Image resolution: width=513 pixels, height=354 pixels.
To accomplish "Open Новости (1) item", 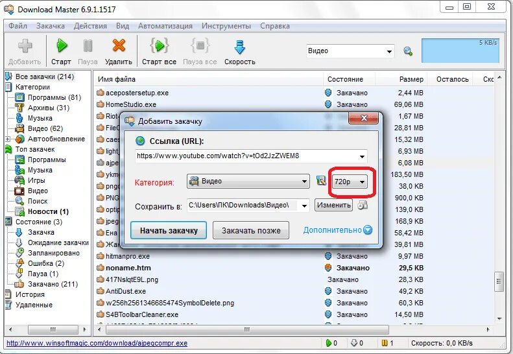I will click(48, 211).
